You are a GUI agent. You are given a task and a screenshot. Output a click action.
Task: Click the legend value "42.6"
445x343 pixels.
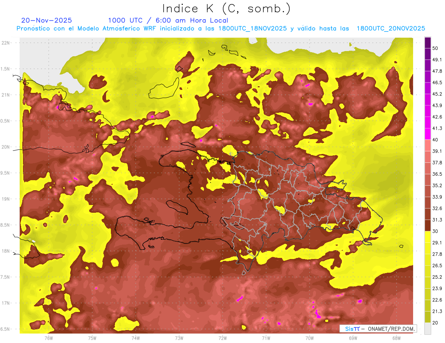coord(437,117)
